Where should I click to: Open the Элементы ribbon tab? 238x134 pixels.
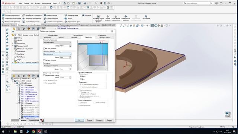coord(5,25)
